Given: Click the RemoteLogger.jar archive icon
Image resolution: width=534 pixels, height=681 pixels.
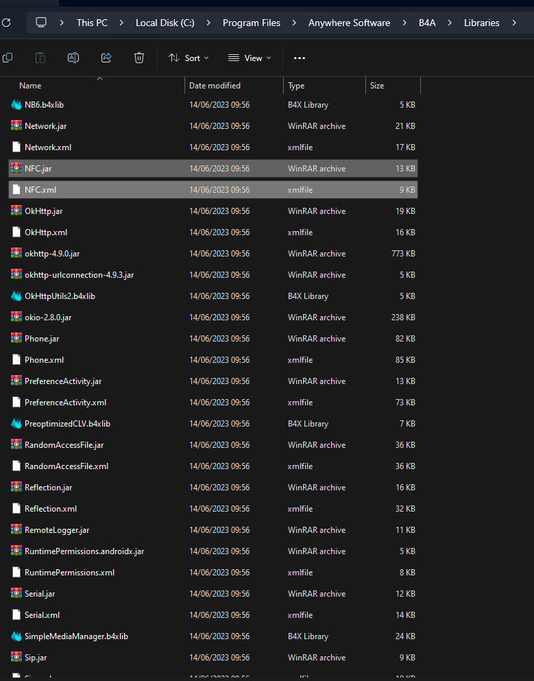Looking at the screenshot, I should [x=16, y=530].
